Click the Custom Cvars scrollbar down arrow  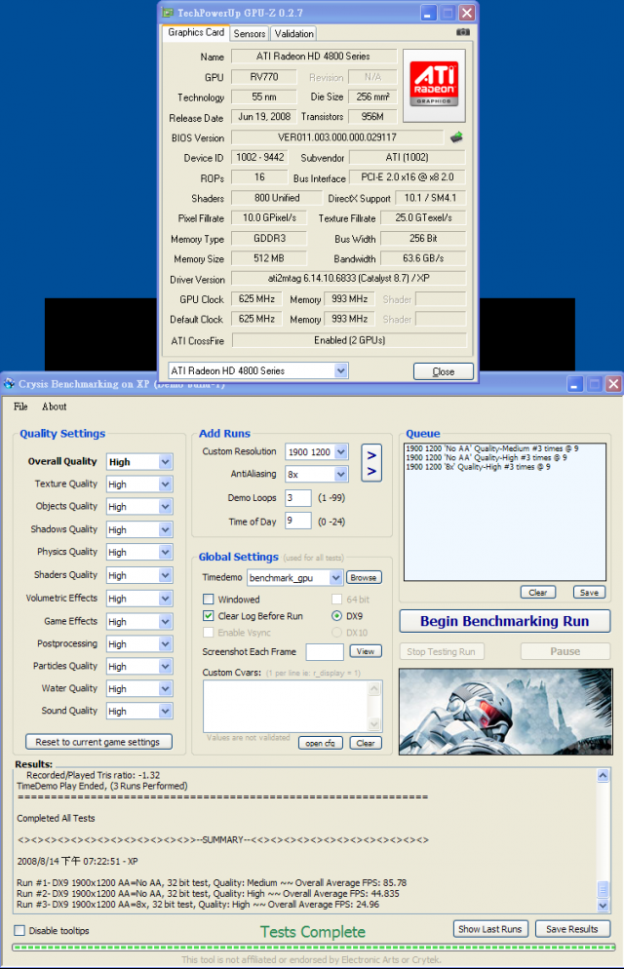point(374,724)
